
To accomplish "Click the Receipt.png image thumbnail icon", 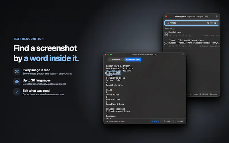I will click(166, 34).
